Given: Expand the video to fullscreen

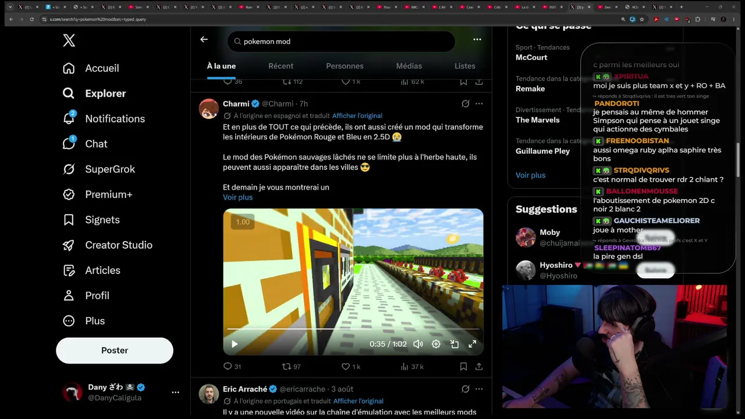Looking at the screenshot, I should click(x=473, y=344).
